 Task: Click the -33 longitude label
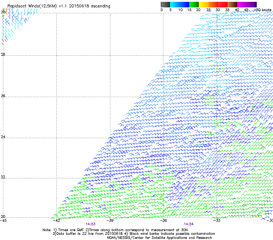coord(217,220)
